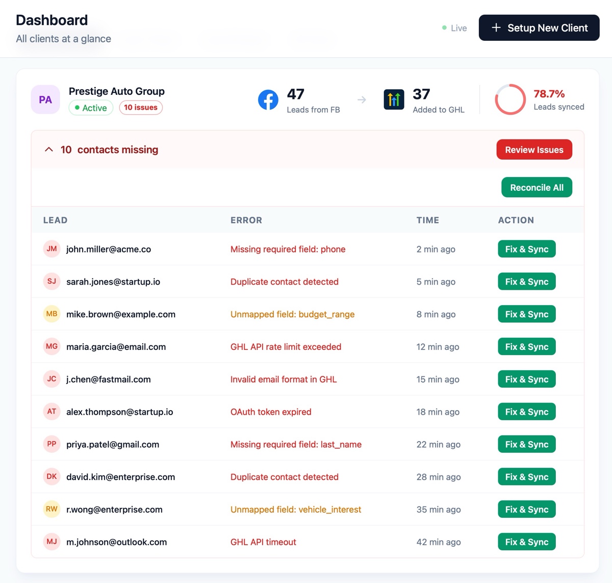
Task: Fix & Sync m.johnson@outlook.com lead
Action: [526, 542]
